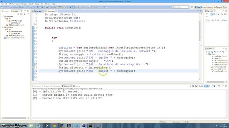
Task: Expand JRE System Library under primoServer
Action: (x=5, y=36)
